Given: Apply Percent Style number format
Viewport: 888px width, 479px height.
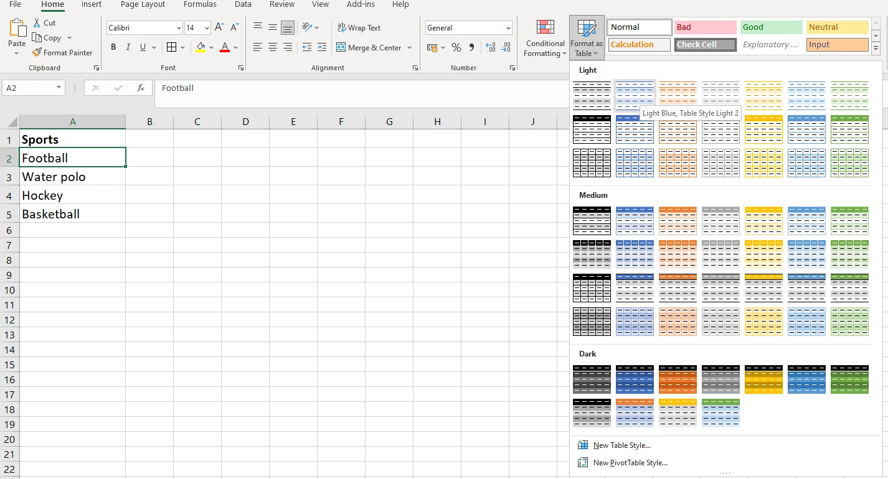Looking at the screenshot, I should 456,47.
